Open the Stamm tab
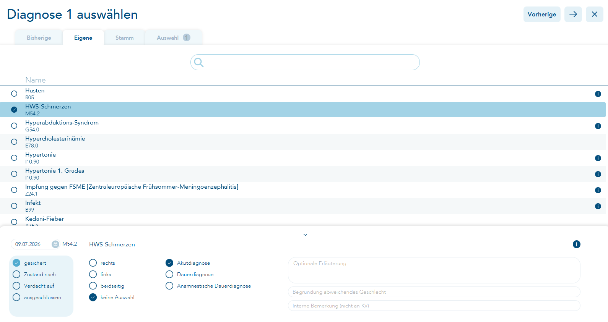 pyautogui.click(x=125, y=38)
